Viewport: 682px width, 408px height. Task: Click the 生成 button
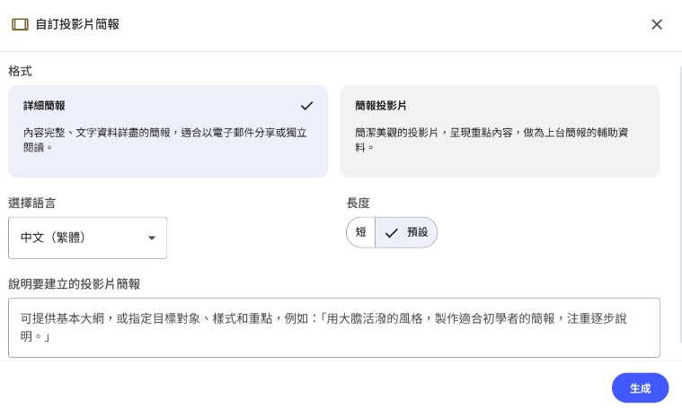click(x=640, y=388)
